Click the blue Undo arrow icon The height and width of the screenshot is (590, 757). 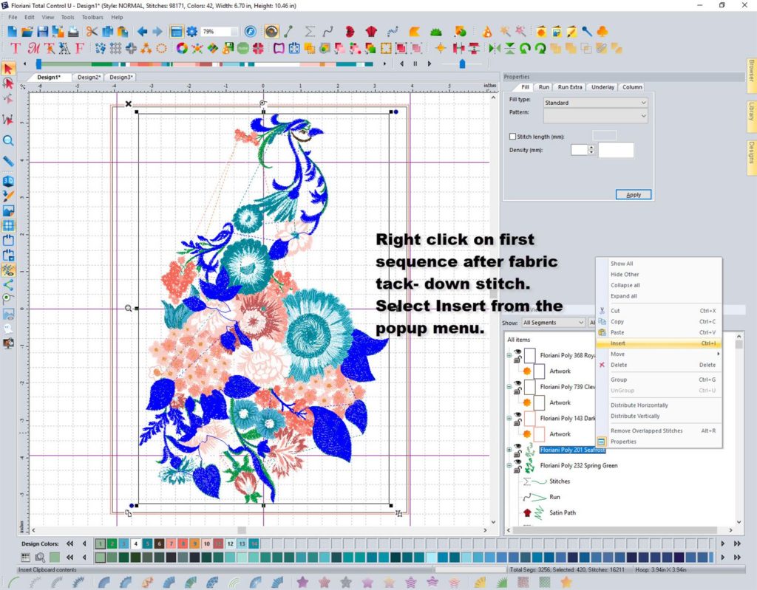(140, 32)
